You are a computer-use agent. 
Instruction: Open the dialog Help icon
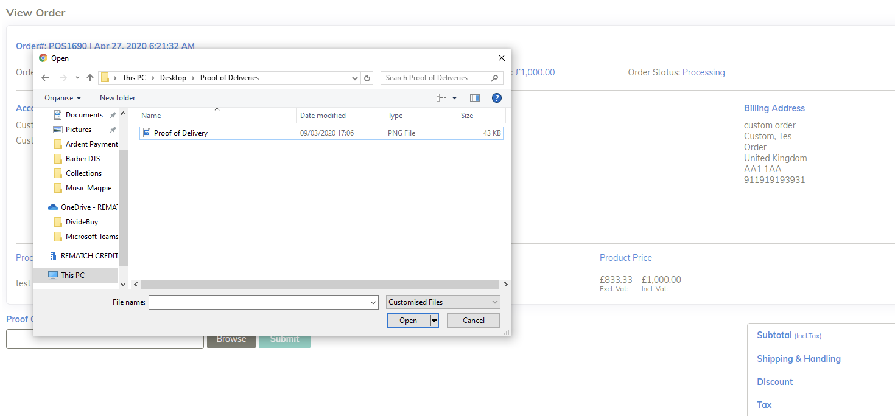coord(496,98)
